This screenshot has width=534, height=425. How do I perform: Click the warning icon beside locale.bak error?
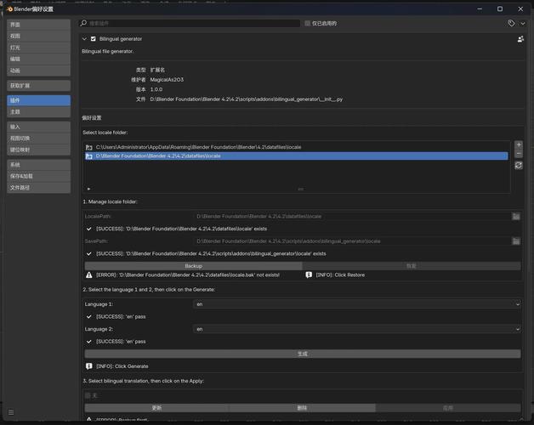click(89, 275)
